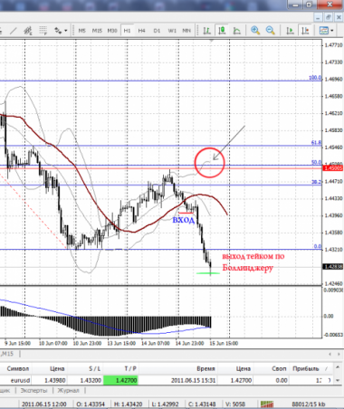Zoom in on the chart

tap(255, 31)
